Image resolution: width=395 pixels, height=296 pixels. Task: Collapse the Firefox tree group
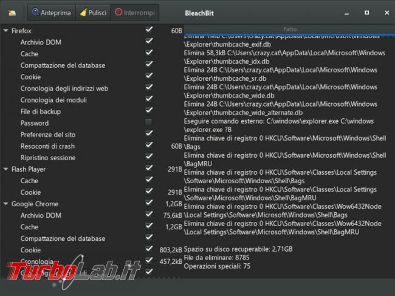click(6, 31)
